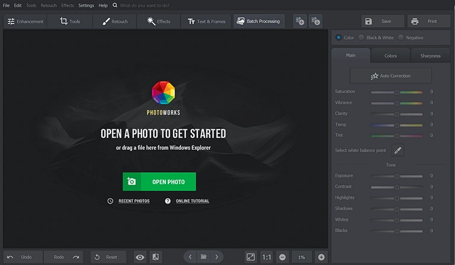455x265 pixels.
Task: Click the 1% zoom level field
Action: [302, 257]
